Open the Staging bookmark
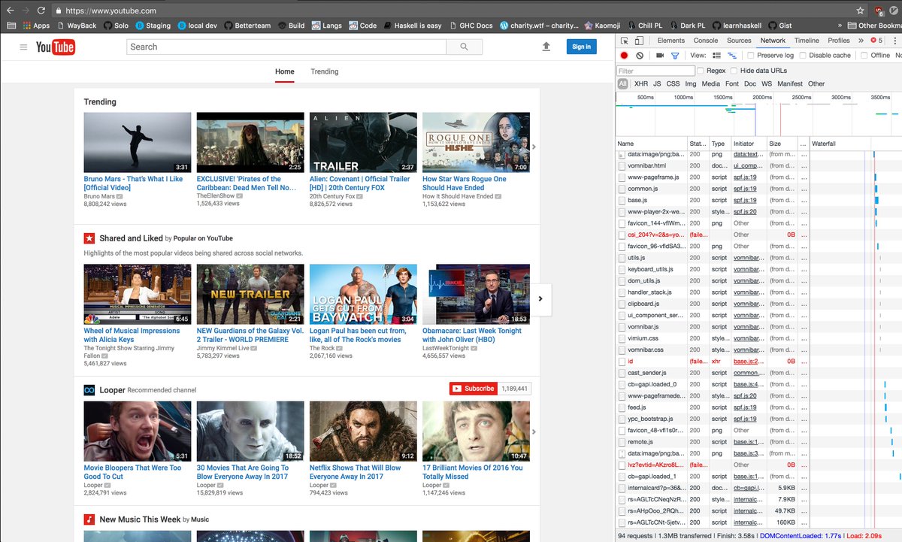Viewport: 902px width, 542px height. pyautogui.click(x=153, y=26)
